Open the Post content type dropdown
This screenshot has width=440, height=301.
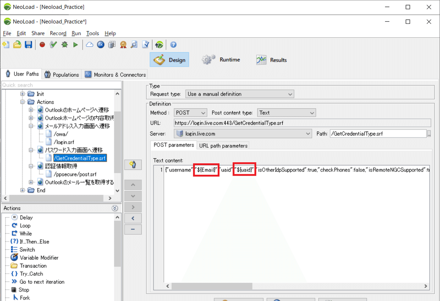tap(286, 113)
